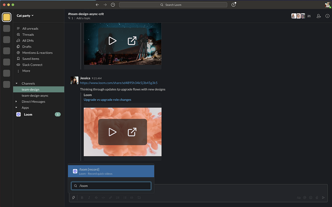Image resolution: width=332 pixels, height=207 pixels.
Task: Play the telescope night-sky Loom video
Action: 112,41
